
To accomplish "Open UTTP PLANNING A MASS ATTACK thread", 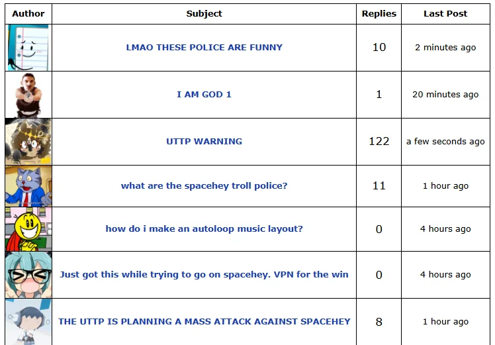I will 204,322.
